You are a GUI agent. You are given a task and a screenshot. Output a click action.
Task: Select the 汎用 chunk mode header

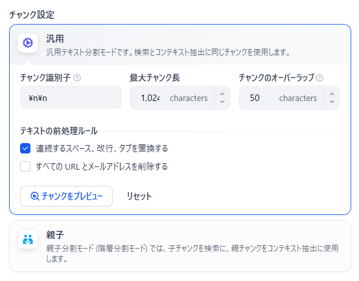(x=180, y=45)
